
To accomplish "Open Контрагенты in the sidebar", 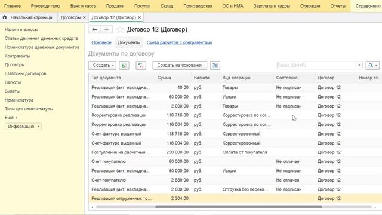I will tap(17, 56).
